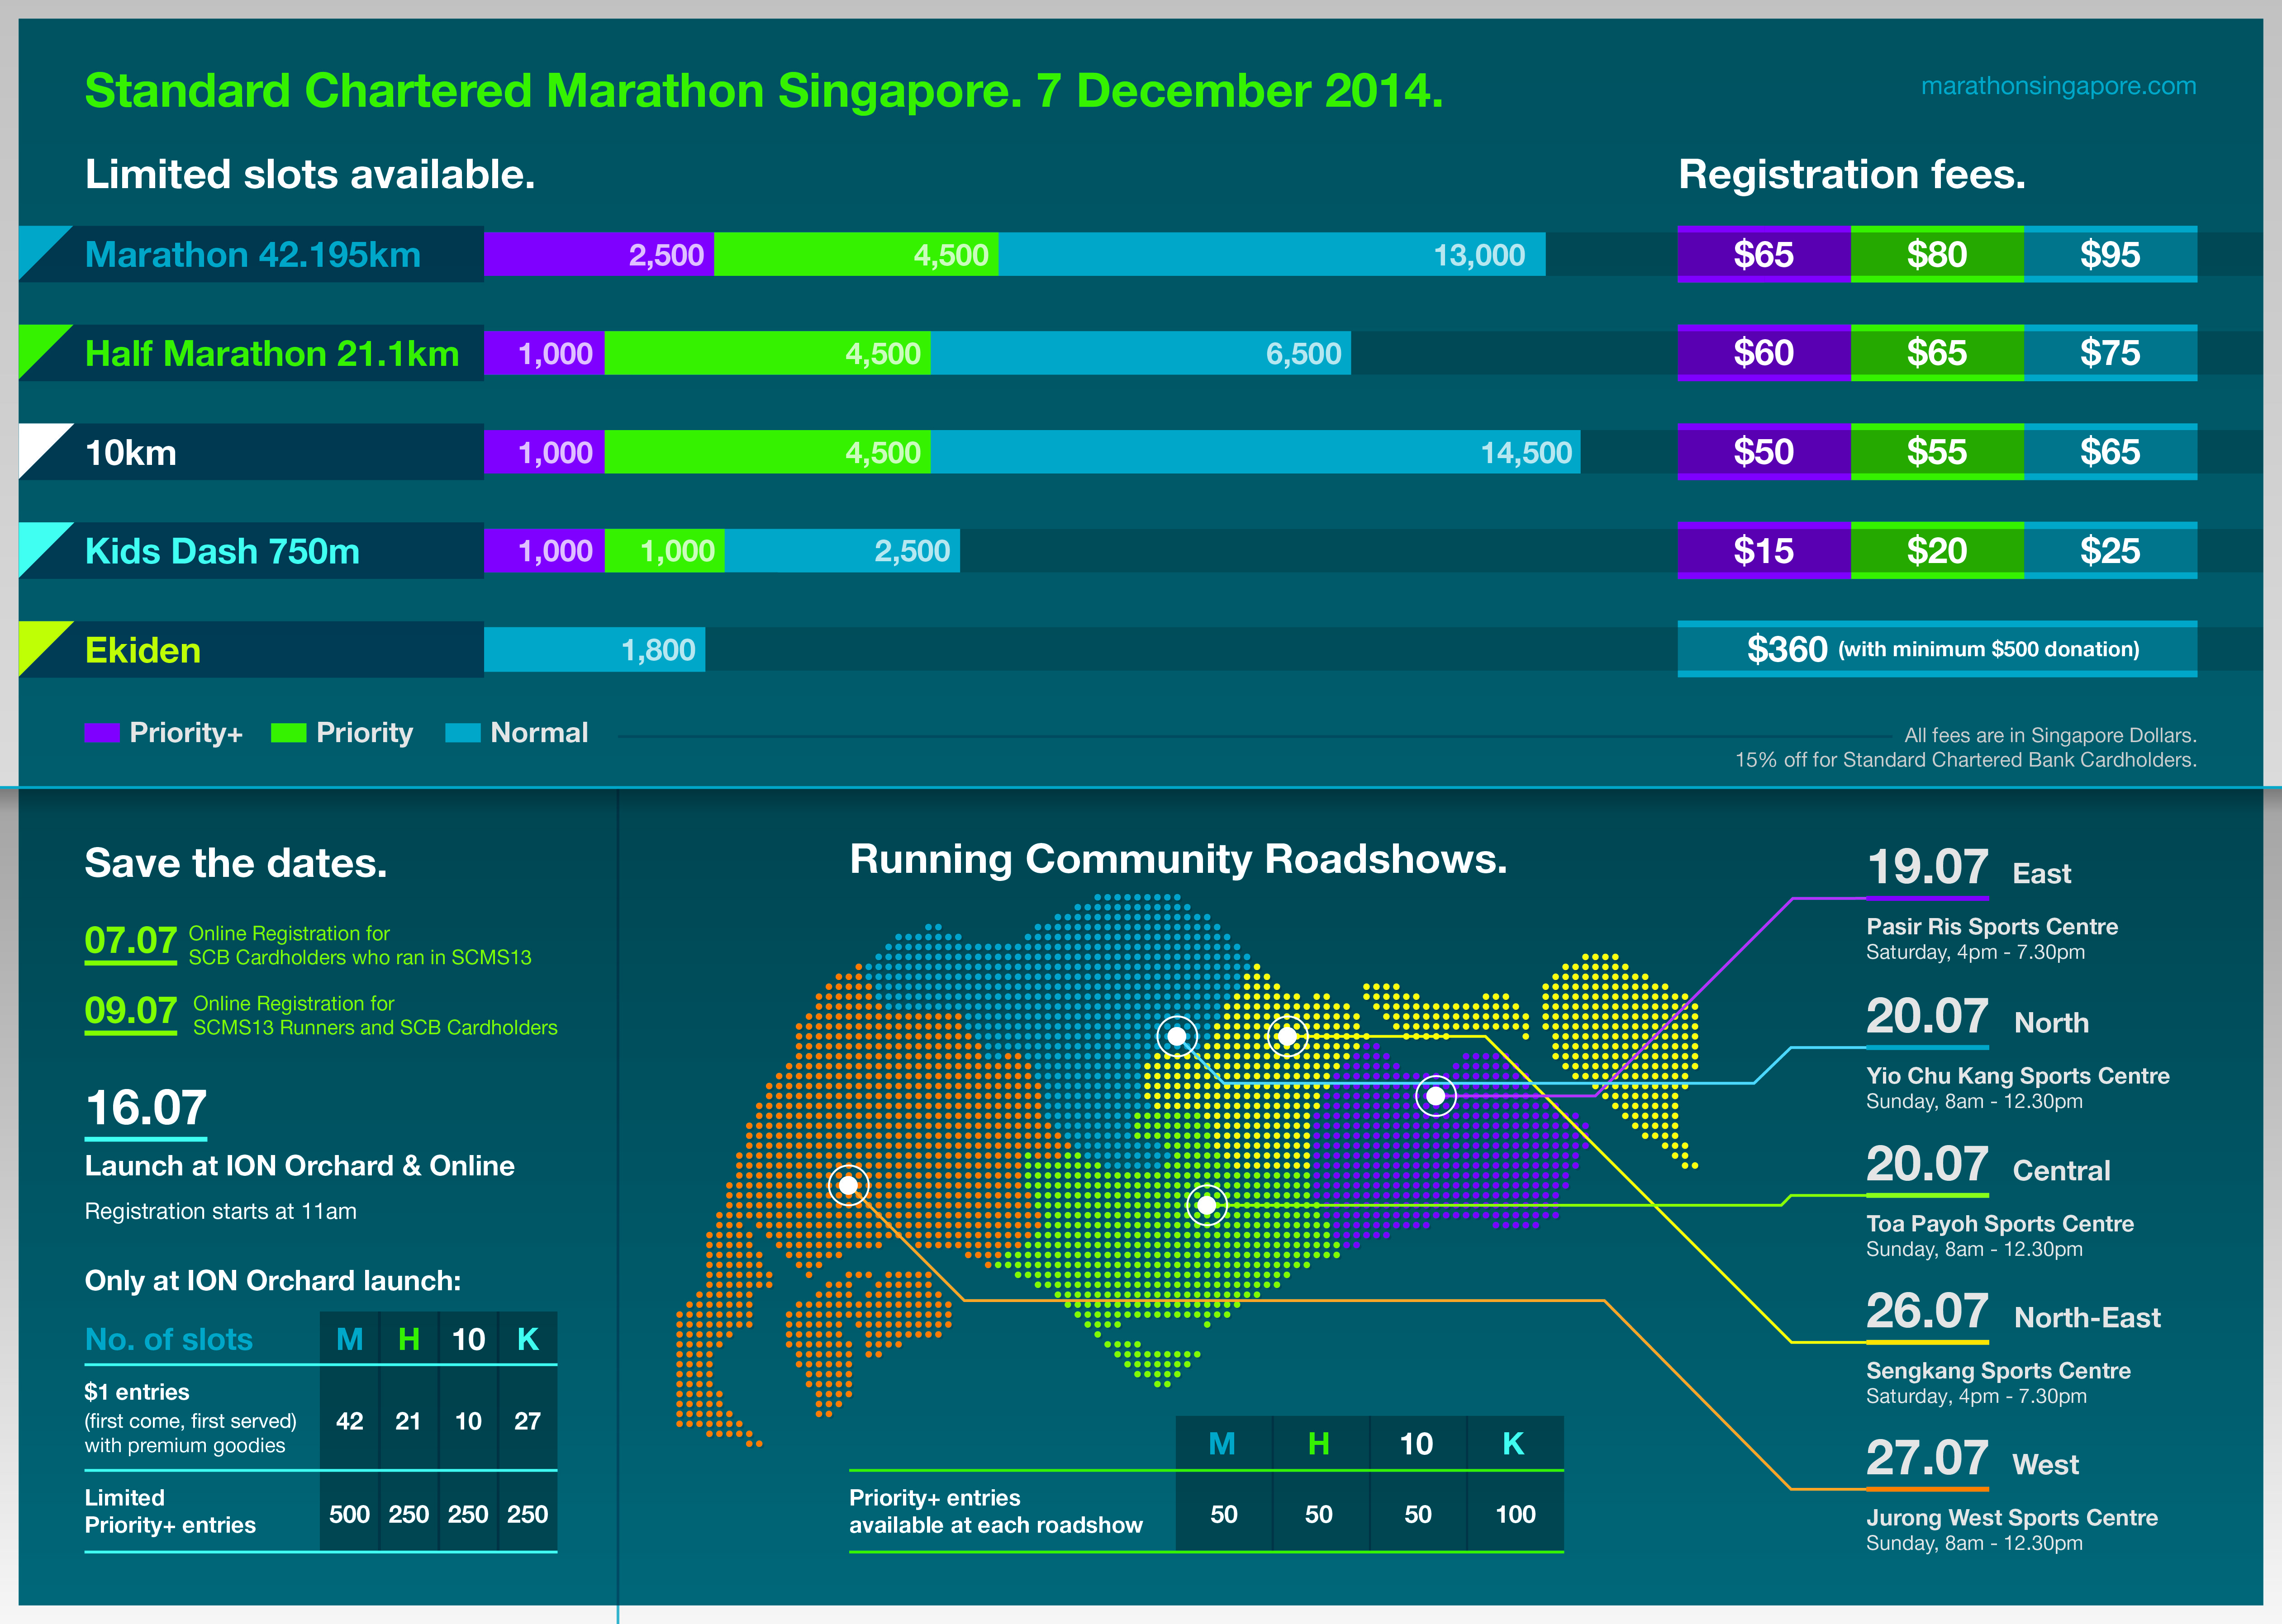
Task: Click the M column header in slots table
Action: 349,1339
